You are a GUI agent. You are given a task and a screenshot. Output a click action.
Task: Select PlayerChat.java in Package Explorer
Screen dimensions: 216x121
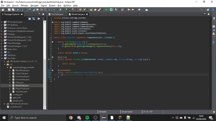click(22, 88)
